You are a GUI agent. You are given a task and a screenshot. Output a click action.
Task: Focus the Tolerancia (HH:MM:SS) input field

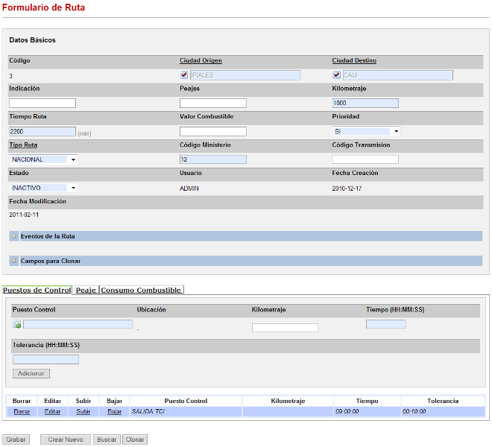pos(45,360)
